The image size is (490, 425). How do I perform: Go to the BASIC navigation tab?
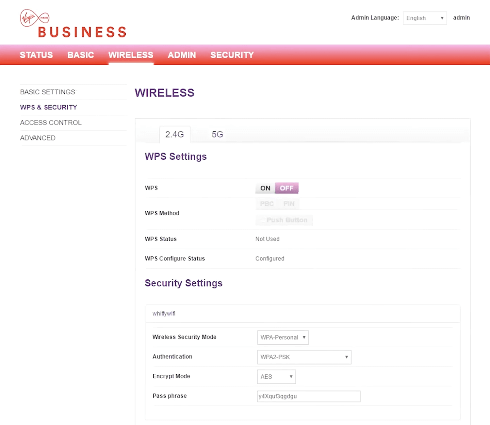81,55
